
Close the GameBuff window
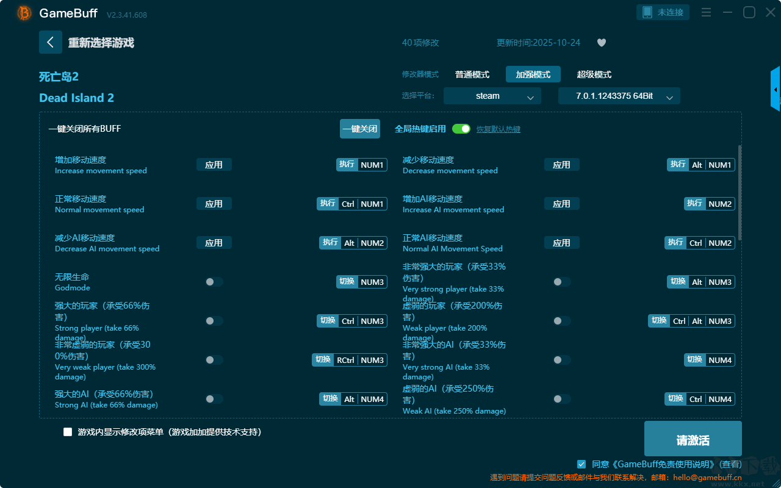(771, 12)
